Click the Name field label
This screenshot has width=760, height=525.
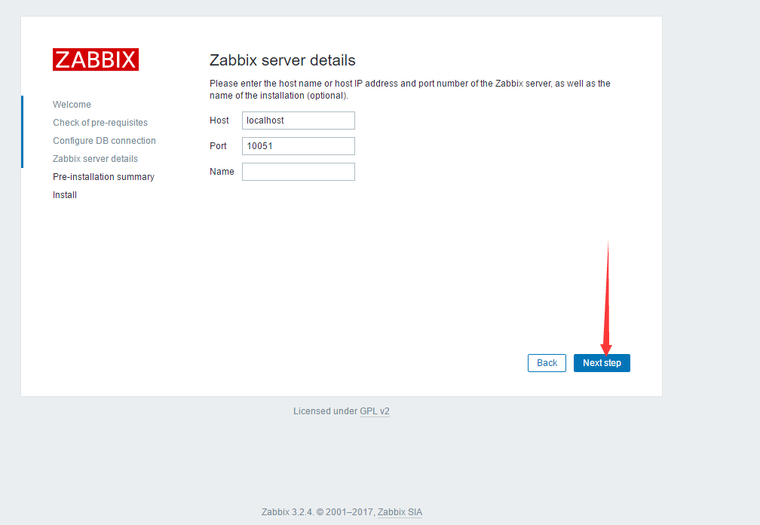point(222,172)
